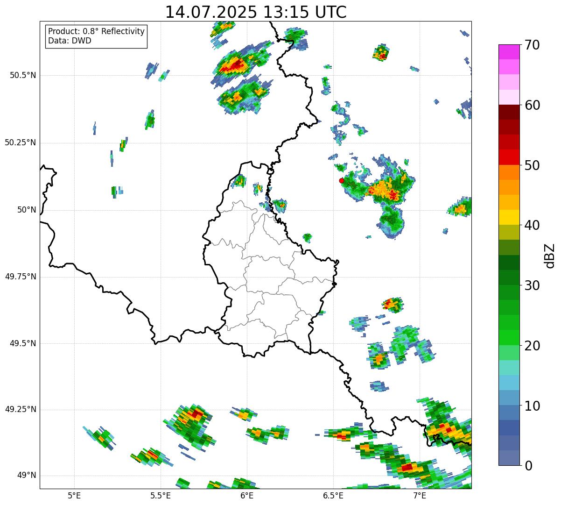Viewport: 561px width, 505px height.
Task: Click the 6°E longitude label
Action: pyautogui.click(x=247, y=495)
